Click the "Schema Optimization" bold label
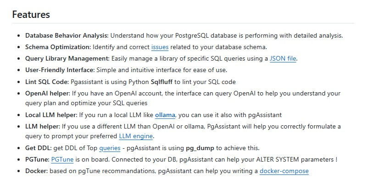The image size is (367, 185). pyautogui.click(x=57, y=47)
